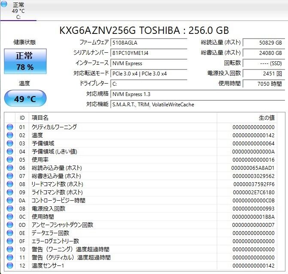Viewport: 288px width, 274px height.
Task: Click status orb for 予備領域 (しきい値) row
Action: click(x=10, y=151)
